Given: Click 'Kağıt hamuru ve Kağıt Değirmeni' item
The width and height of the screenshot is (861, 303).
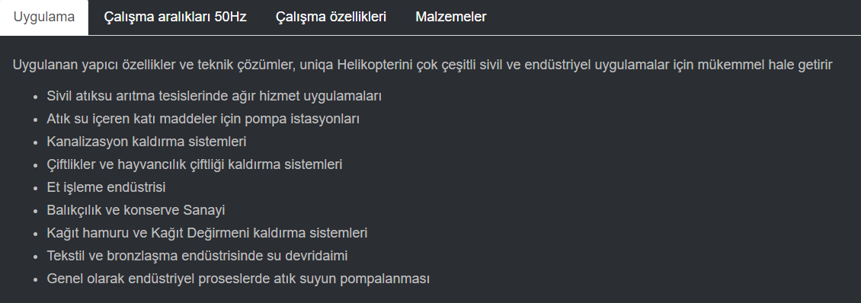Looking at the screenshot, I should click(207, 233).
